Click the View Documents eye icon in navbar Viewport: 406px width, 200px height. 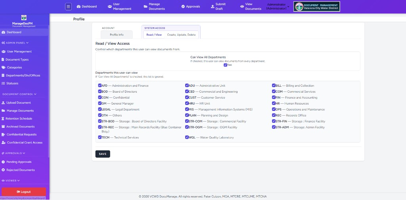click(242, 6)
